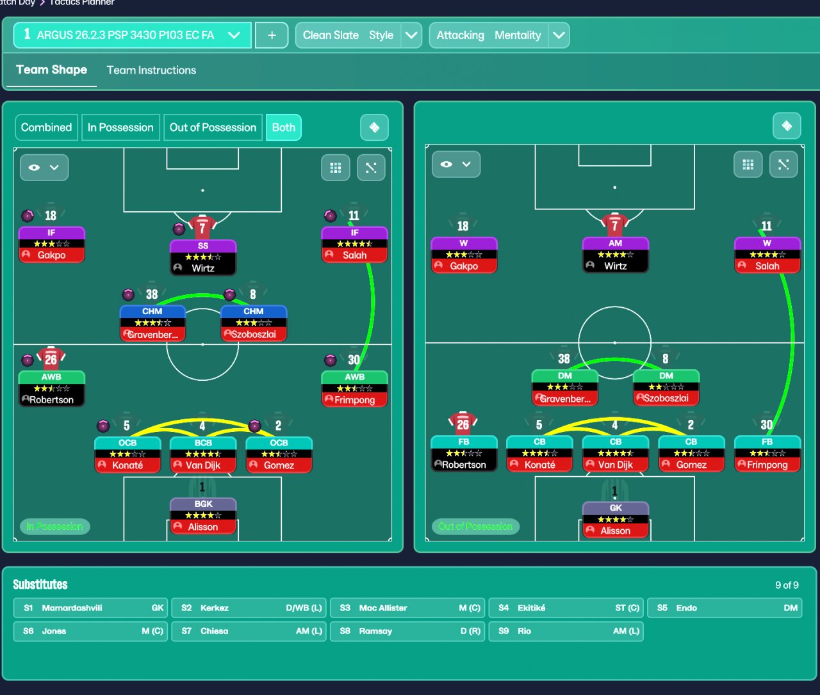Click Robertson's number 26 shirt on right pitch

pos(463,423)
